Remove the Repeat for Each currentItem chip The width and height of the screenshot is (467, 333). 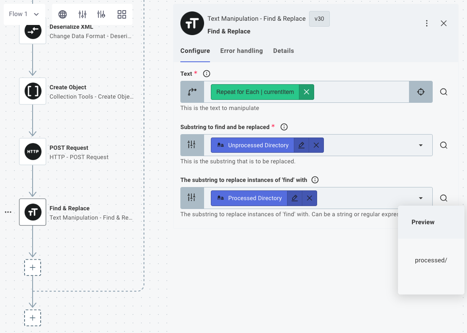point(306,92)
